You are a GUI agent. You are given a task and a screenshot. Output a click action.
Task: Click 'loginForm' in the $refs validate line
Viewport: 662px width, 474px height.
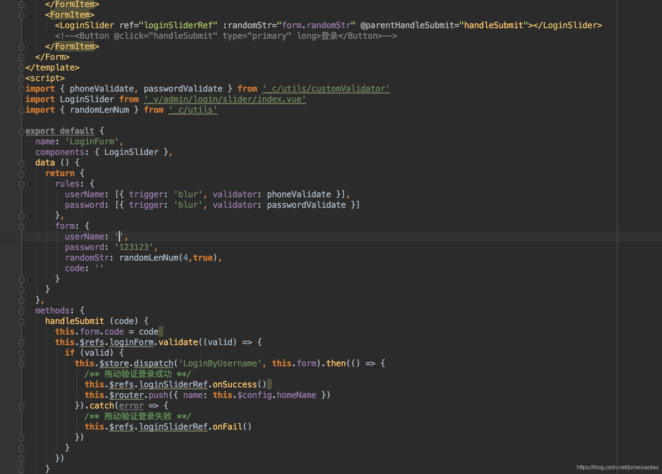click(132, 342)
